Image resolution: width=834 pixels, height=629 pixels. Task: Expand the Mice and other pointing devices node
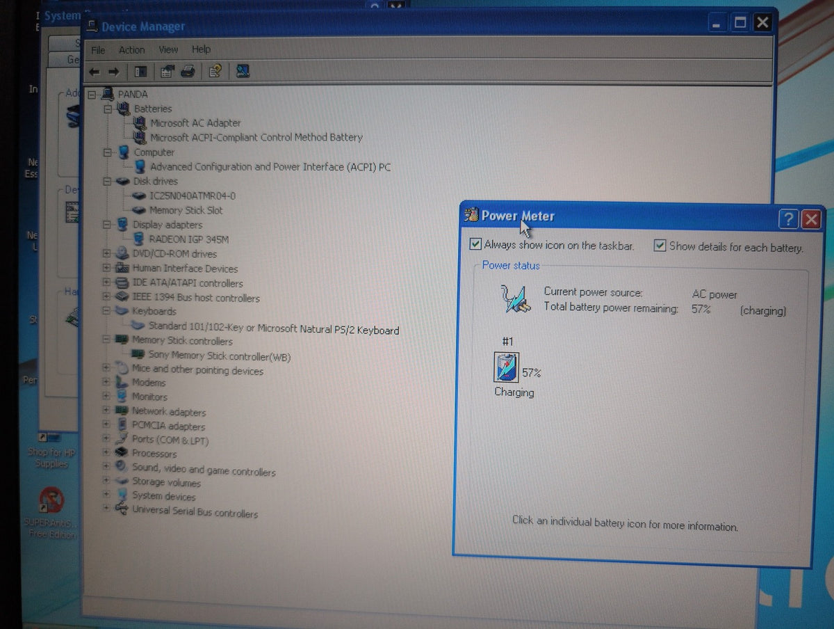tap(106, 367)
